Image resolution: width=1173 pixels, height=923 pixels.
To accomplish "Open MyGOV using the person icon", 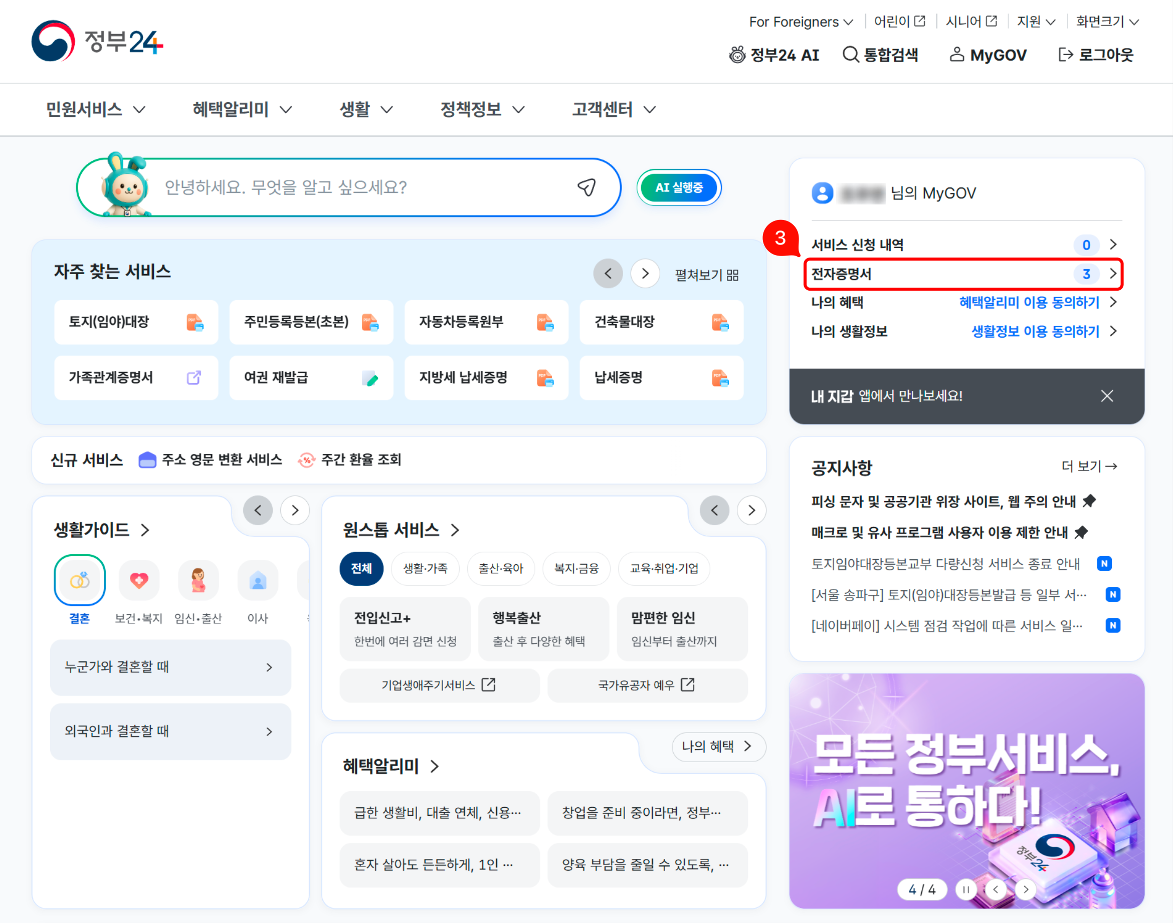I will [958, 54].
